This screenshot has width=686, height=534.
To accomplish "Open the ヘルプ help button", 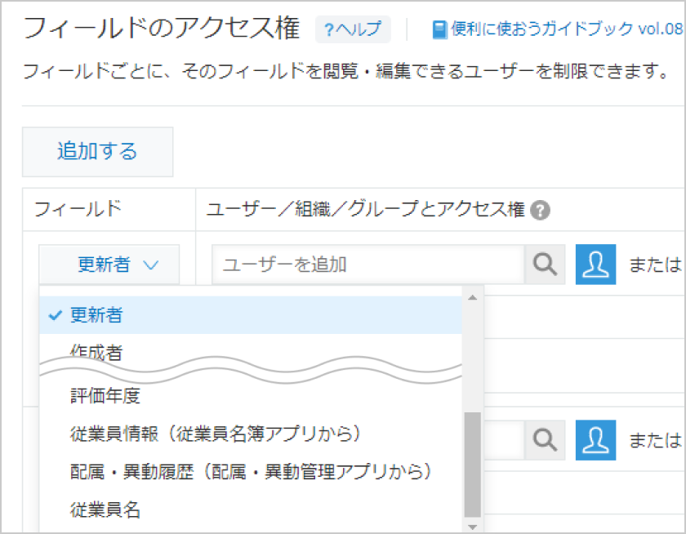I will tap(352, 30).
